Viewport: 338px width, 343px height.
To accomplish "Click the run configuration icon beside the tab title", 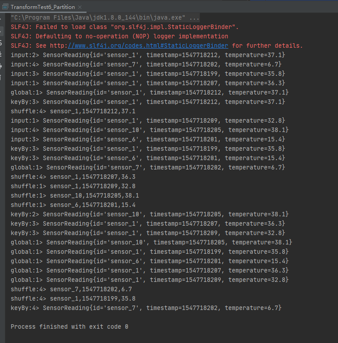I will [x=5, y=7].
